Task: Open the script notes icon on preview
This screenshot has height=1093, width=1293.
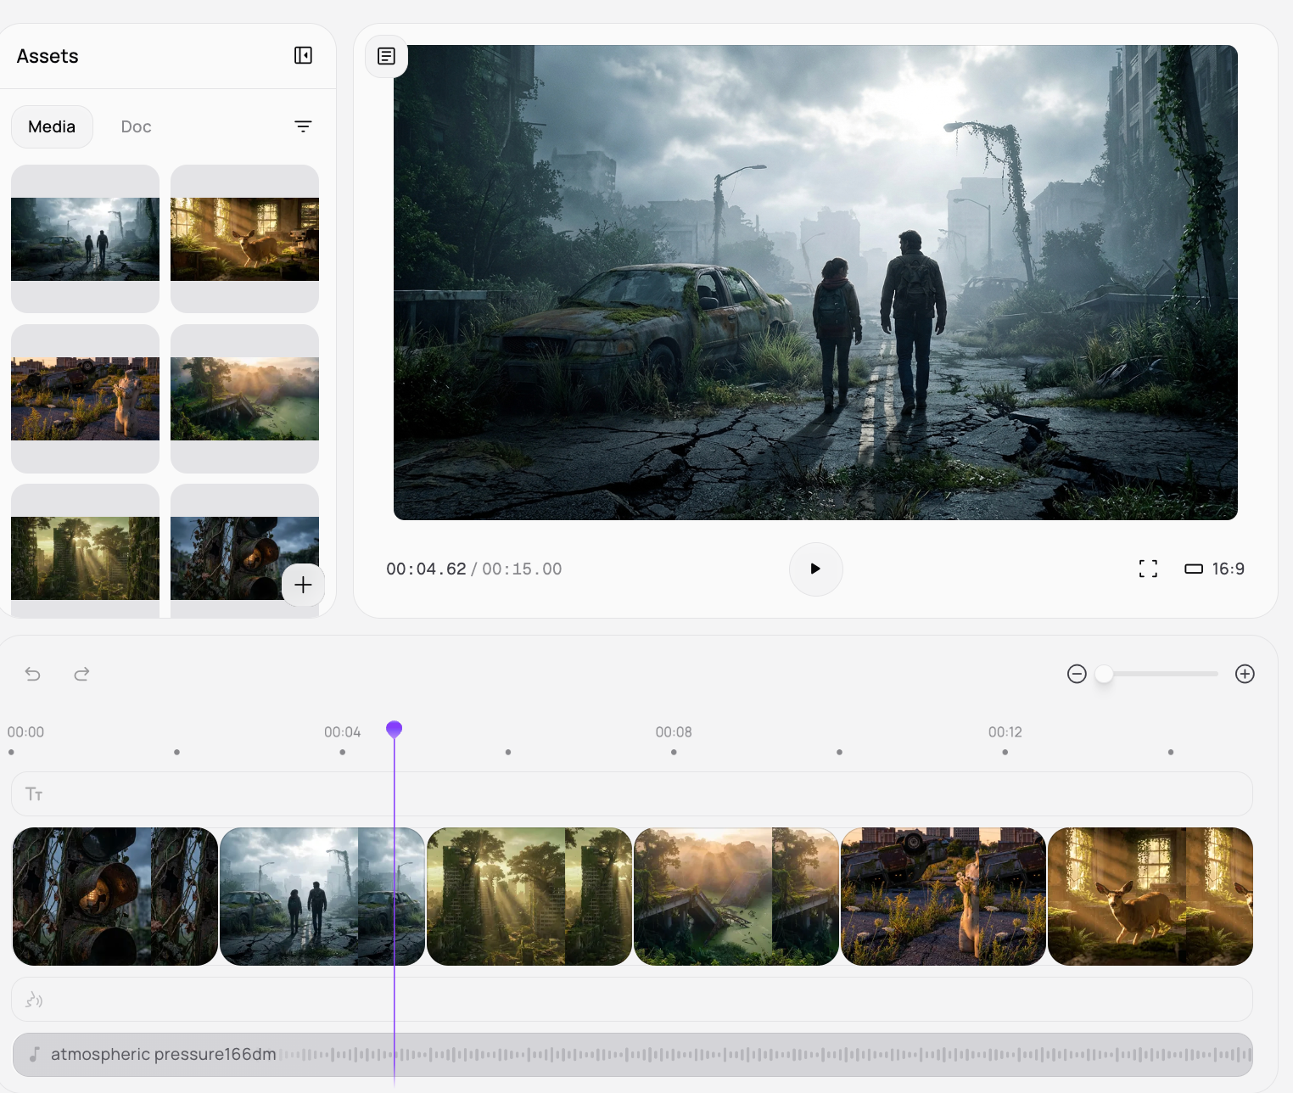Action: coord(386,56)
